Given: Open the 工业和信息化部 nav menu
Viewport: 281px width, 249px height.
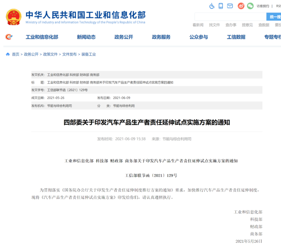Looking at the screenshot, I should point(42,37).
